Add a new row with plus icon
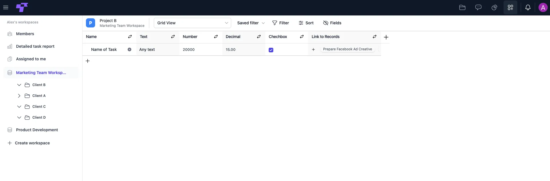The width and height of the screenshot is (550, 181). (x=88, y=61)
